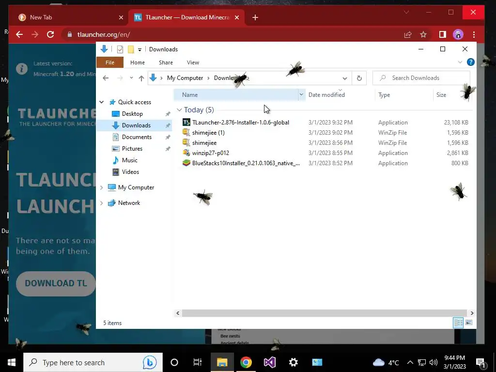Viewport: 496px width, 372px height.
Task: Expand the Network tree node
Action: coord(102,203)
